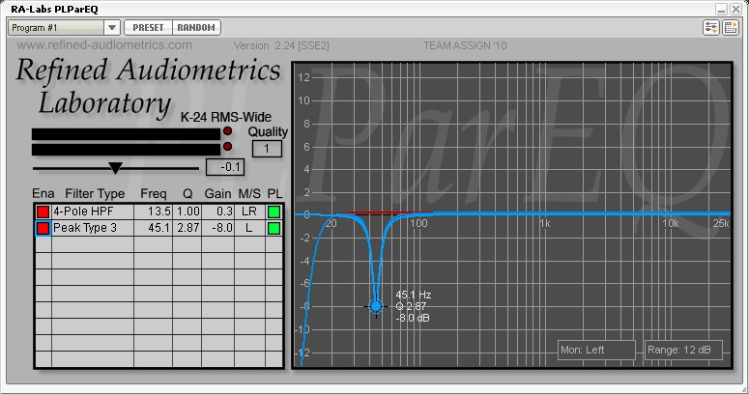Click the Version 2.24 [SSE2] text
Image resolution: width=749 pixels, height=395 pixels.
[281, 45]
